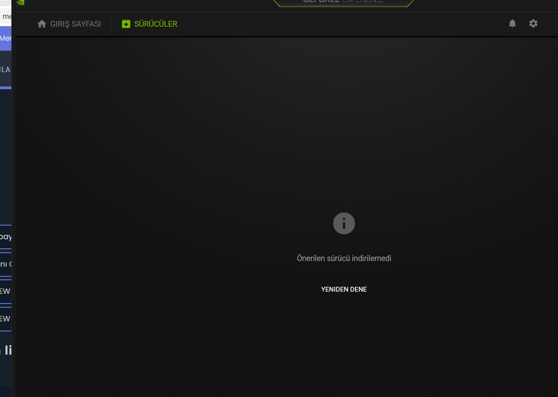Open the GİRİŞ SAYFASI home tab

pyautogui.click(x=69, y=24)
